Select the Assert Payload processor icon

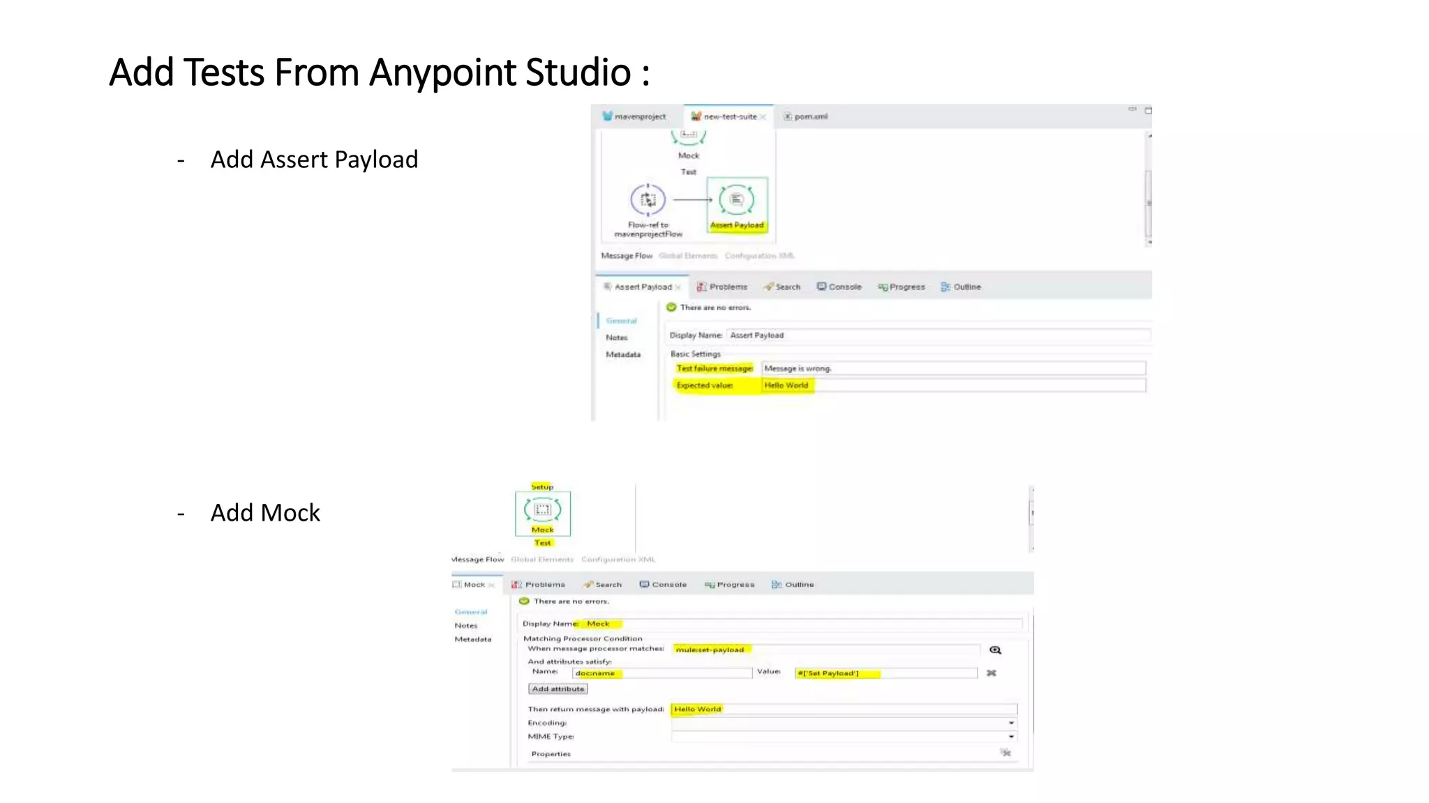click(736, 201)
